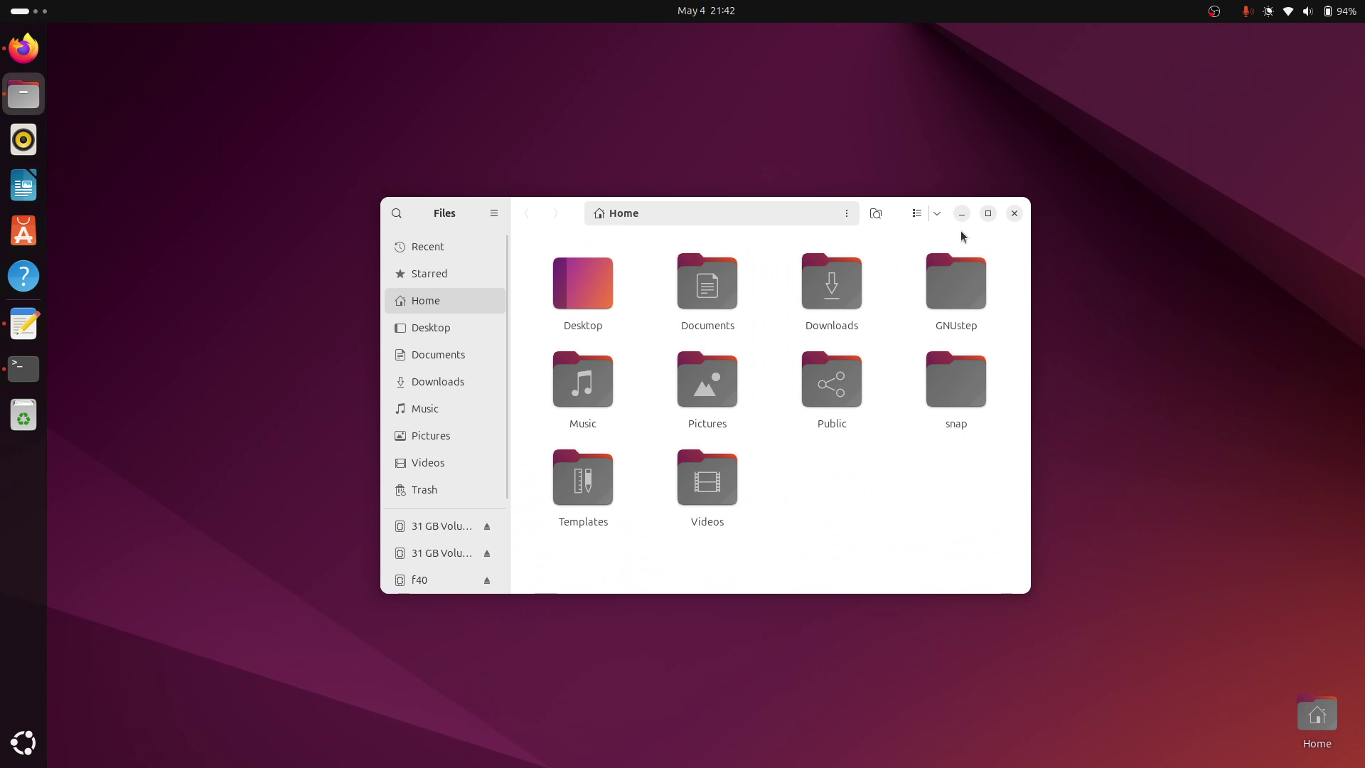Open Starred in the sidebar
This screenshot has height=768, width=1365.
coord(445,274)
